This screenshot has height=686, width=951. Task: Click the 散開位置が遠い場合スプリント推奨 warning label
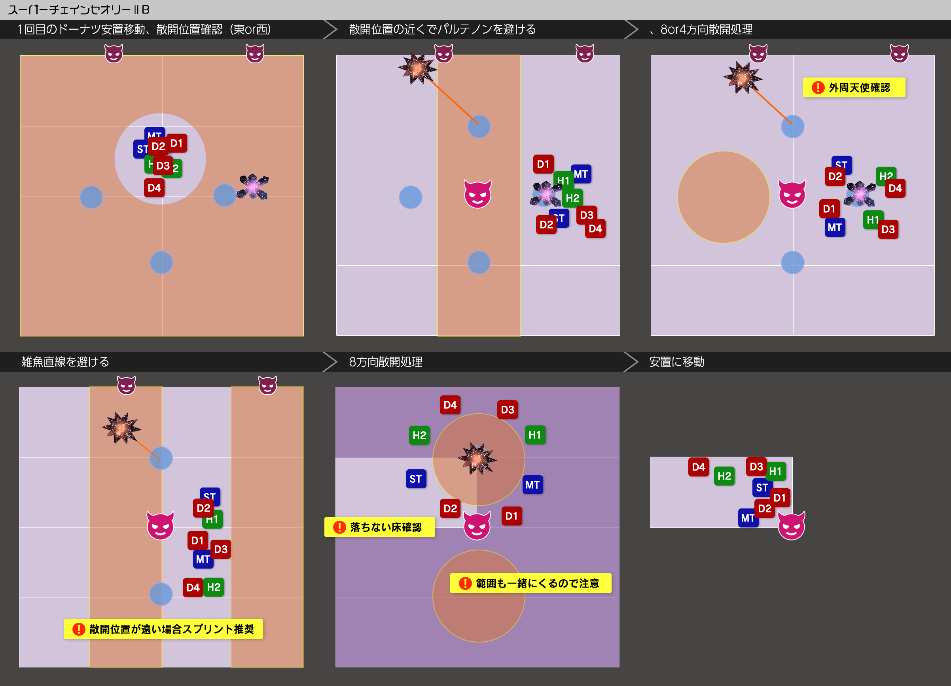(x=163, y=629)
